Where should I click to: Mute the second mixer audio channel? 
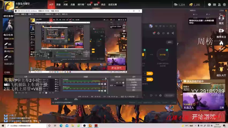[102, 91]
